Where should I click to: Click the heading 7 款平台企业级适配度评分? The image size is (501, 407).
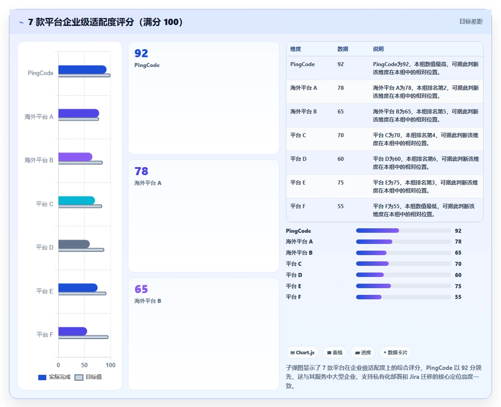[106, 22]
